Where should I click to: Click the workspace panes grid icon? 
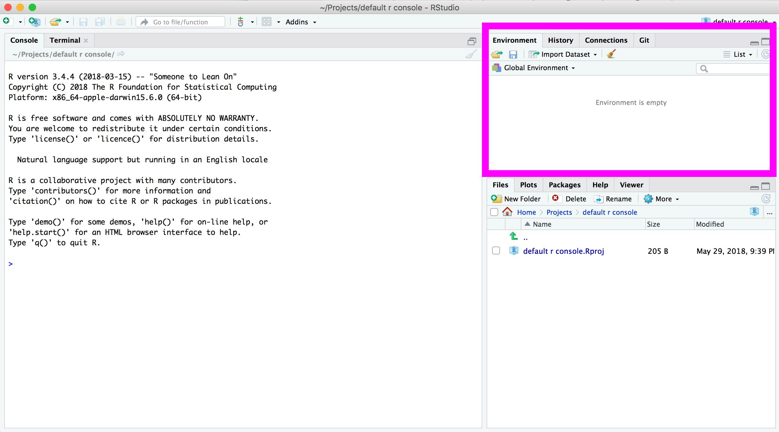[266, 22]
